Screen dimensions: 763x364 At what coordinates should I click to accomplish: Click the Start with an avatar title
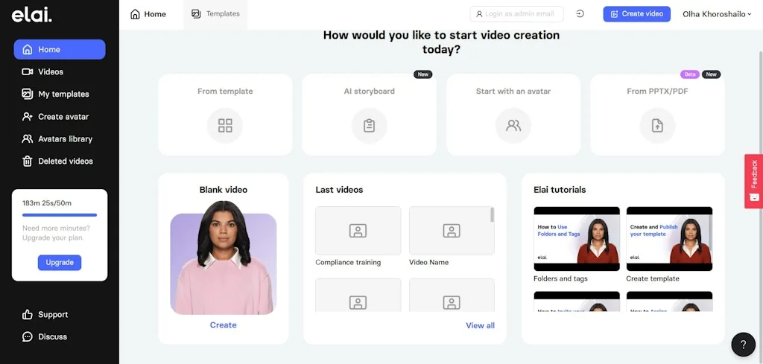coord(513,92)
